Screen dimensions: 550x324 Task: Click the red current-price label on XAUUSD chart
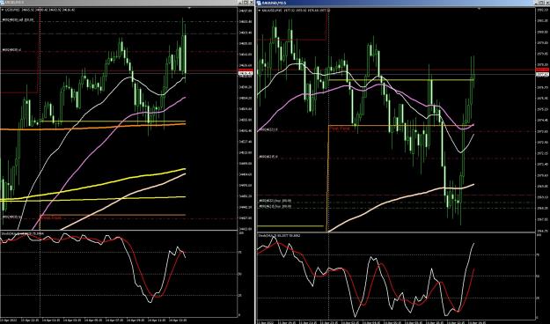tap(543, 70)
